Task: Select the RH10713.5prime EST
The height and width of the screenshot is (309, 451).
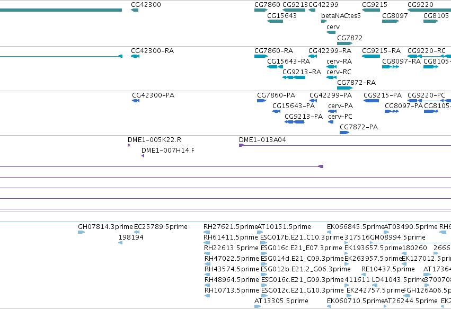Action: tap(207, 296)
